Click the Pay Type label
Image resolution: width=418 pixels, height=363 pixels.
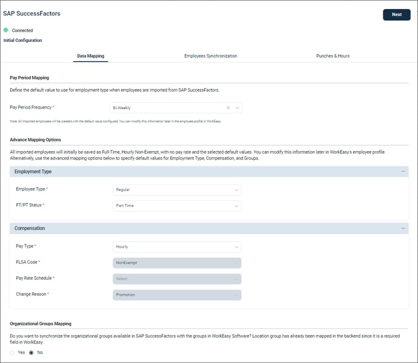coord(25,246)
